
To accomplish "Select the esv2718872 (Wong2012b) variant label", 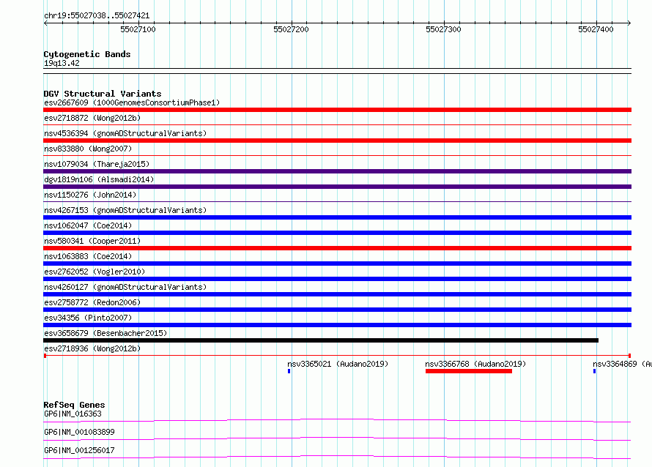I will pos(92,118).
